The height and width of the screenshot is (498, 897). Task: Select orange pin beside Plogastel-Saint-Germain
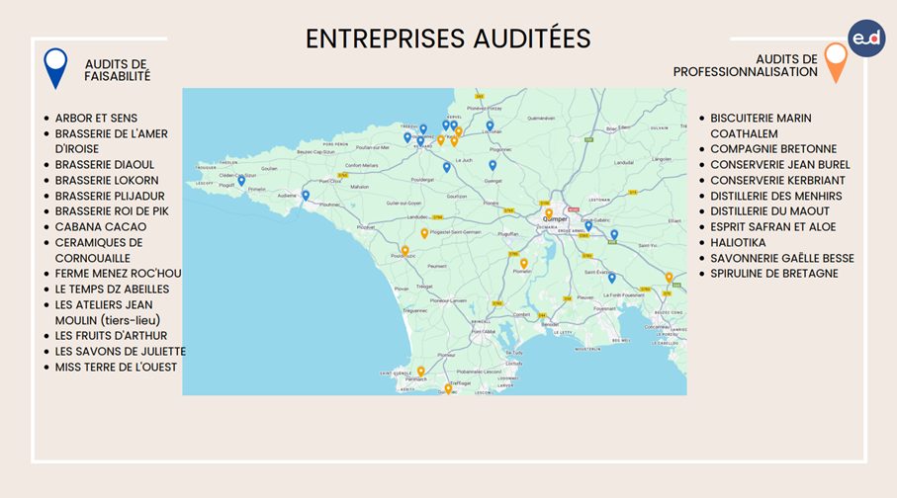[424, 233]
